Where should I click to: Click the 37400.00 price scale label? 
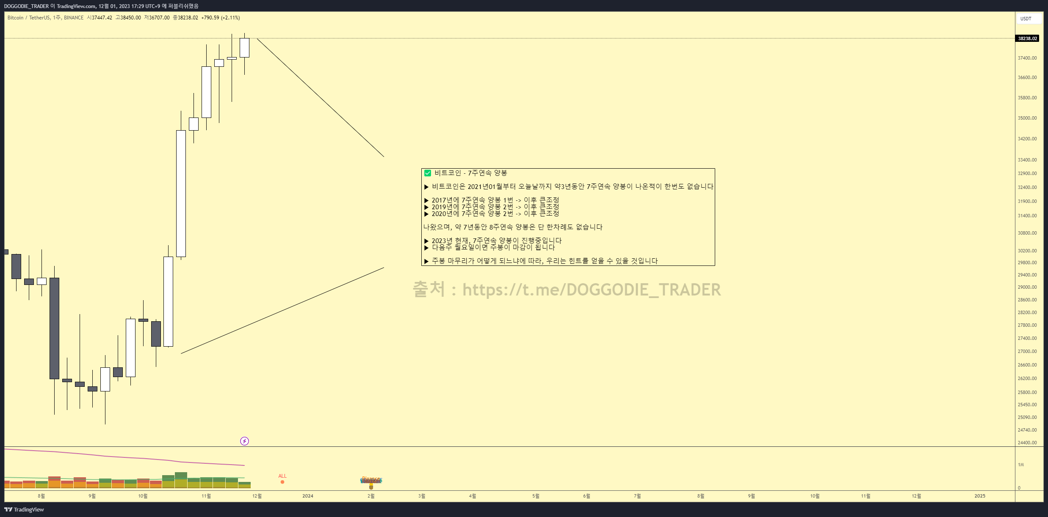(x=1027, y=58)
